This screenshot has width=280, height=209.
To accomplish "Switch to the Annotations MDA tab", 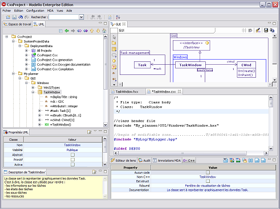I will 167,161.
